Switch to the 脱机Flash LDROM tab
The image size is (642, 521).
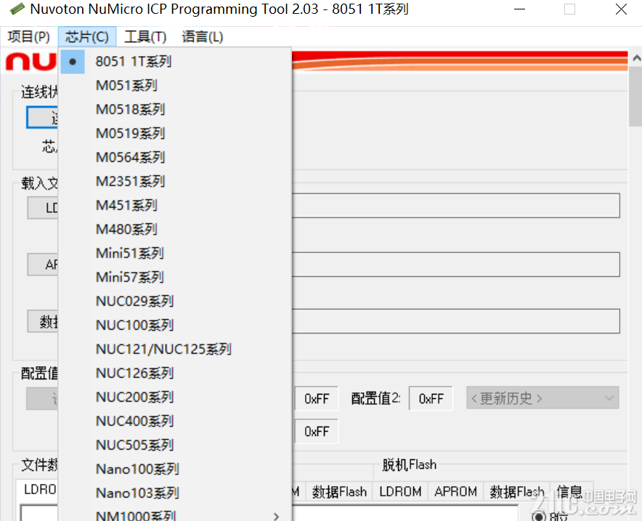tap(400, 491)
